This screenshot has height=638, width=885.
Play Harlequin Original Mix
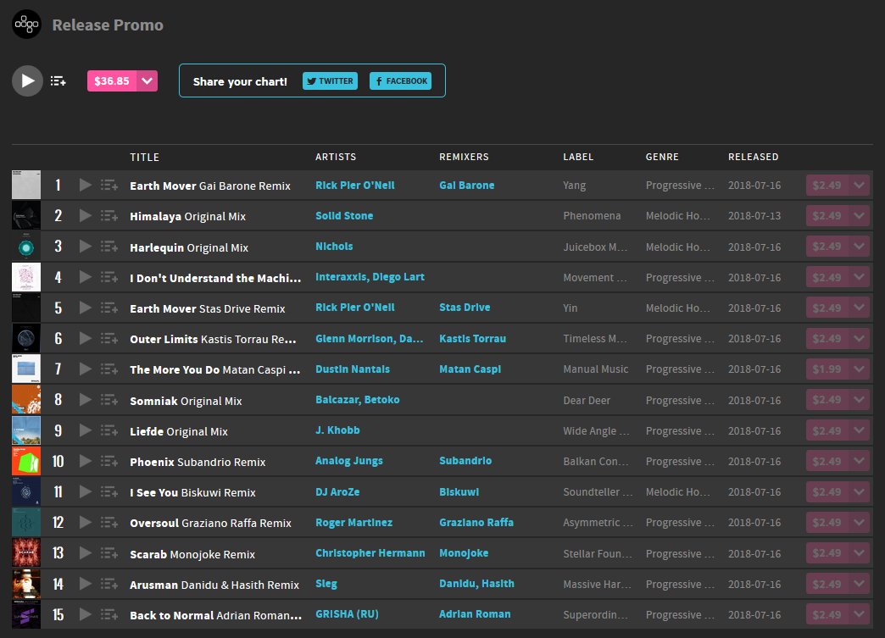[x=86, y=247]
